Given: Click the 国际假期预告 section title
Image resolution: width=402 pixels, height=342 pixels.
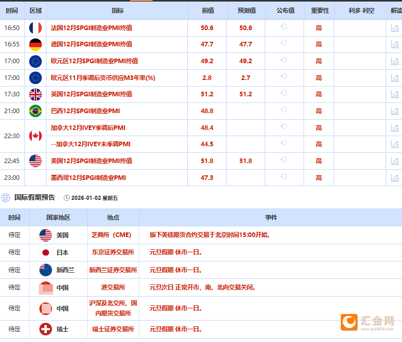Looking at the screenshot, I should (x=35, y=197).
